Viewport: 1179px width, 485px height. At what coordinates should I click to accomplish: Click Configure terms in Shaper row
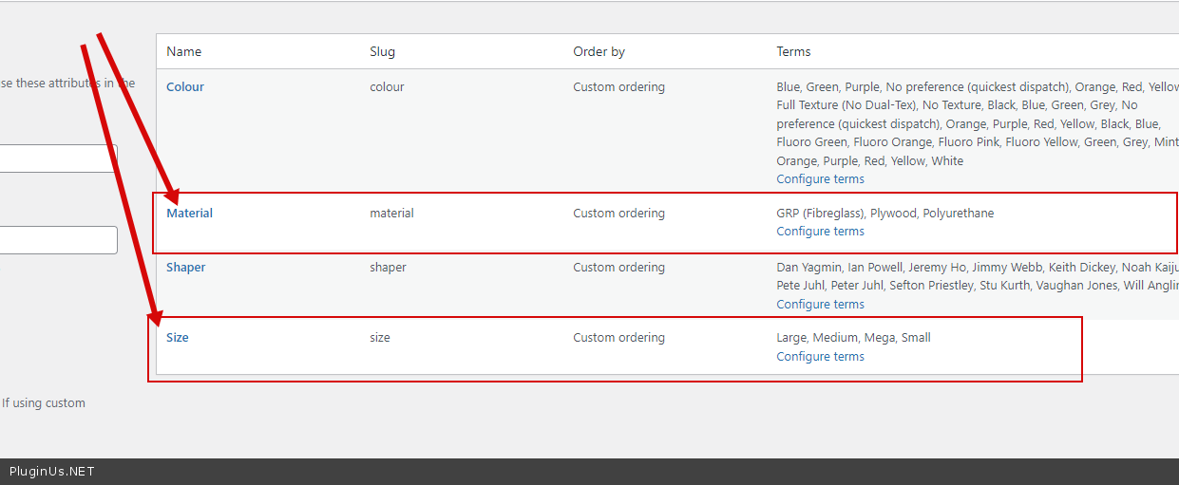point(820,305)
